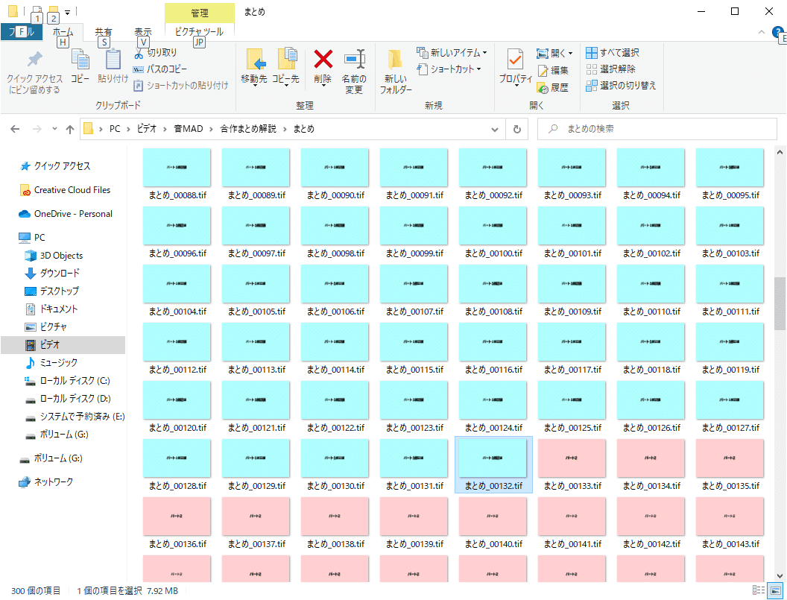Open Documents (ドキュメント) in sidebar
This screenshot has height=600, width=787.
tap(51, 309)
